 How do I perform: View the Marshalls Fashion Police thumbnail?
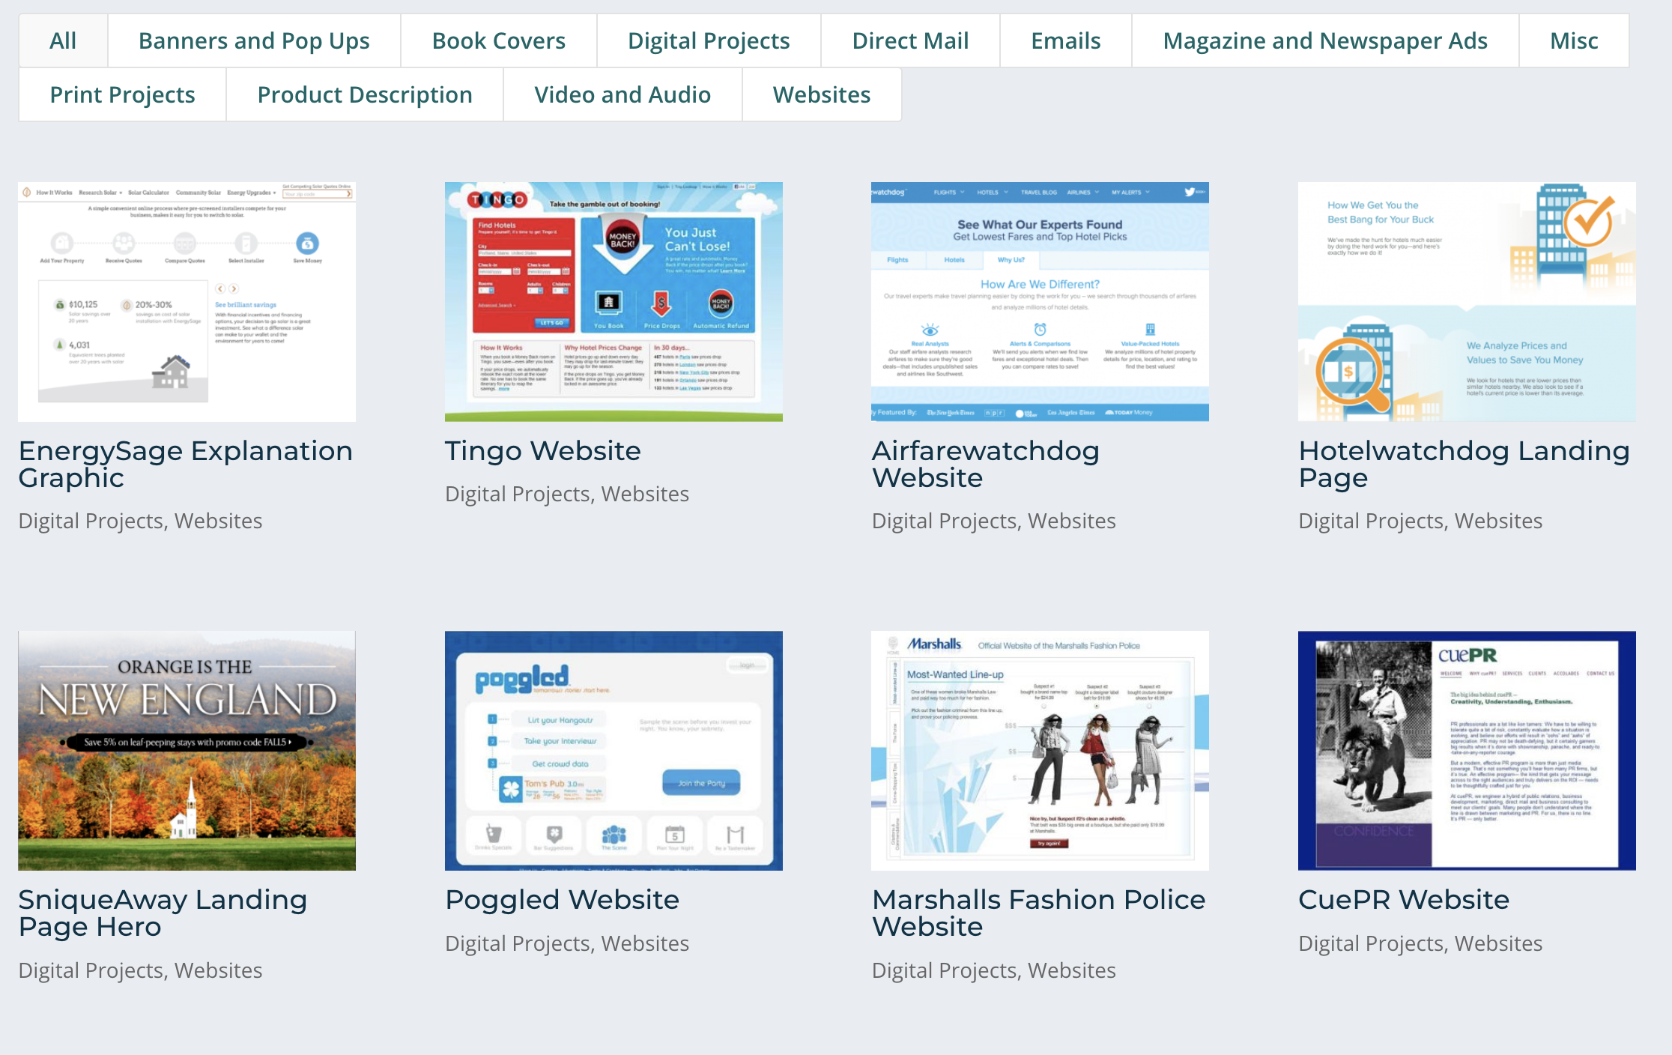coord(1040,750)
